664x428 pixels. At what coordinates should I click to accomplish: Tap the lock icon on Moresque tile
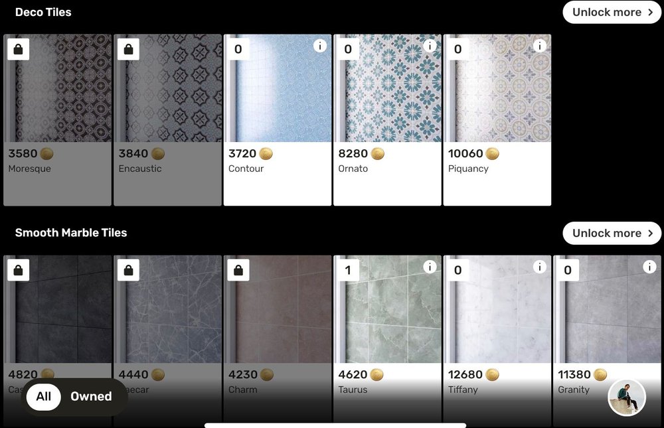(x=18, y=49)
